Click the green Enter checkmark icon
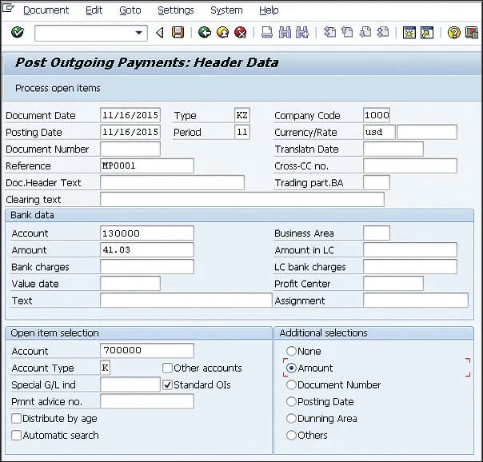 (18, 33)
